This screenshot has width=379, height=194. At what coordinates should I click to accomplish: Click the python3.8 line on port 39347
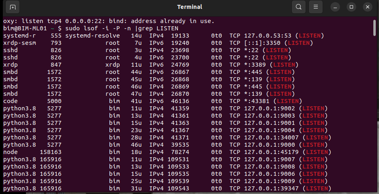click(167, 188)
